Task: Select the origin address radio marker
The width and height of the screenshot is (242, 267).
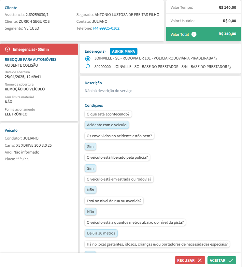Action: coord(87,59)
